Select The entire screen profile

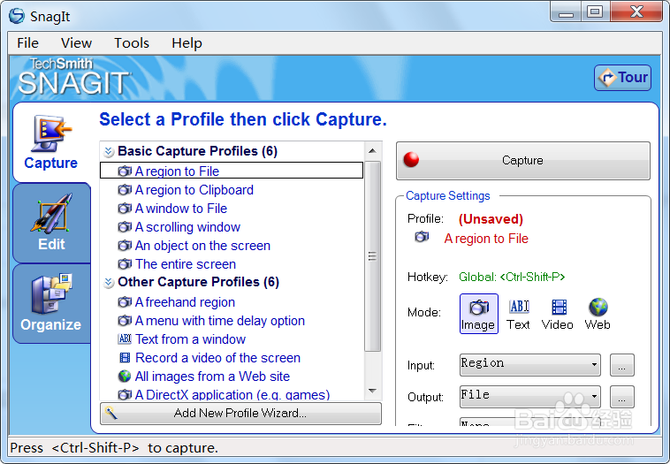pos(186,264)
